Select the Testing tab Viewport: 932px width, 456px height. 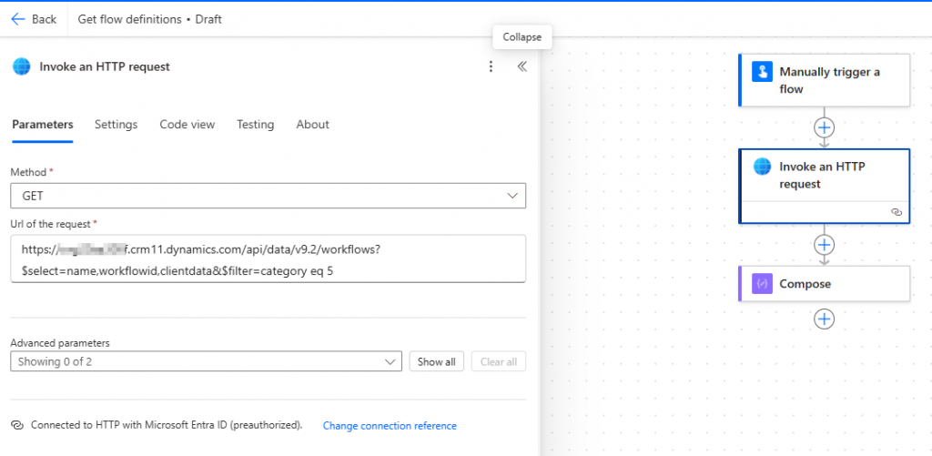point(255,125)
